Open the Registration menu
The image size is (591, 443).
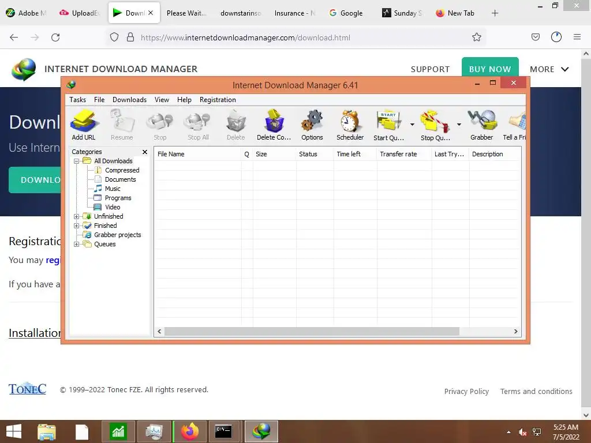(218, 100)
